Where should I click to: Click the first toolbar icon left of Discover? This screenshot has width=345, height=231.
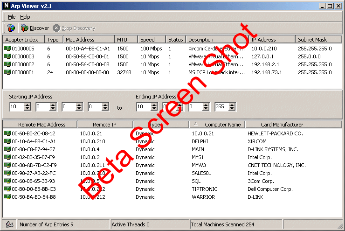pos(11,28)
